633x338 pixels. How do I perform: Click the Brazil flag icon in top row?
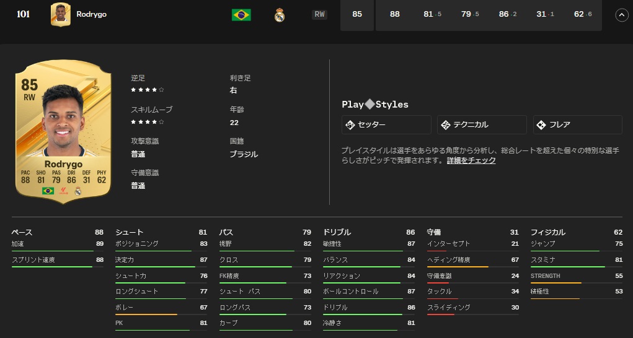241,15
